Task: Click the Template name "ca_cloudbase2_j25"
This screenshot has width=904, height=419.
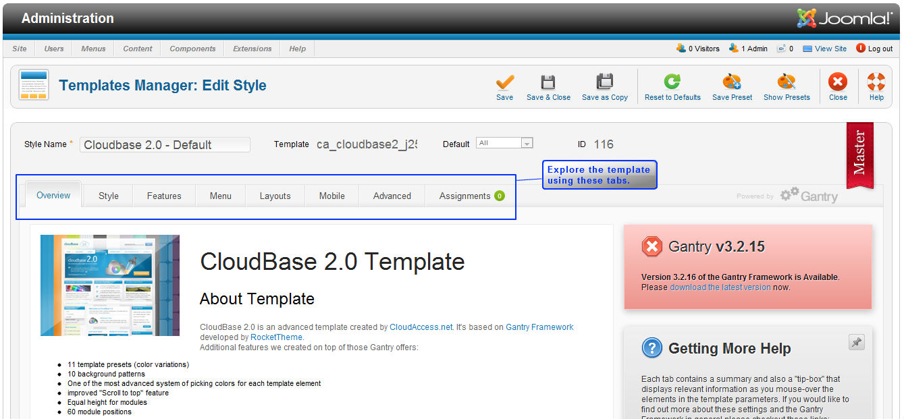Action: 367,144
